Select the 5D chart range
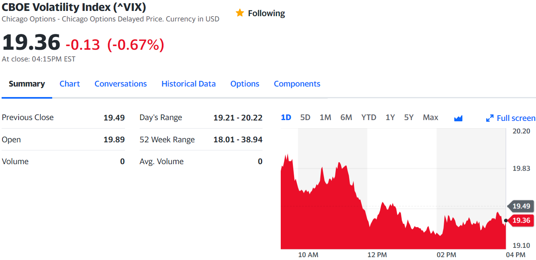The height and width of the screenshot is (260, 536). [x=305, y=117]
